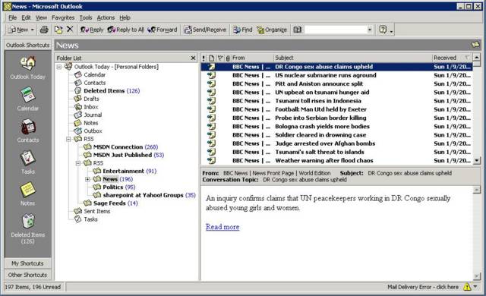Click the Send/Receive button

click(205, 30)
